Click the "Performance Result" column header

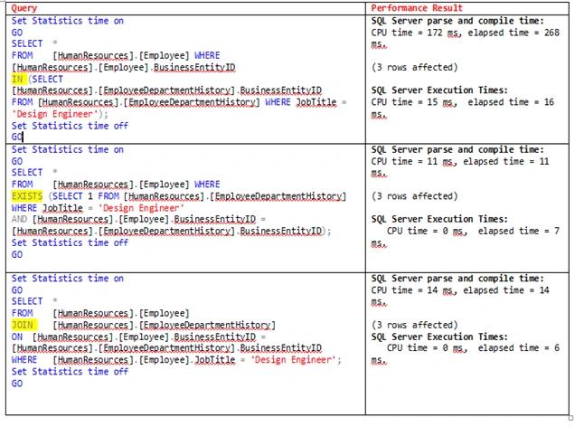[417, 8]
